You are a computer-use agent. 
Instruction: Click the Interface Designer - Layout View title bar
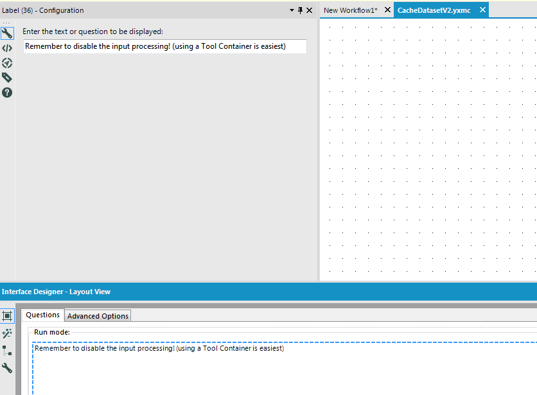pyautogui.click(x=268, y=292)
